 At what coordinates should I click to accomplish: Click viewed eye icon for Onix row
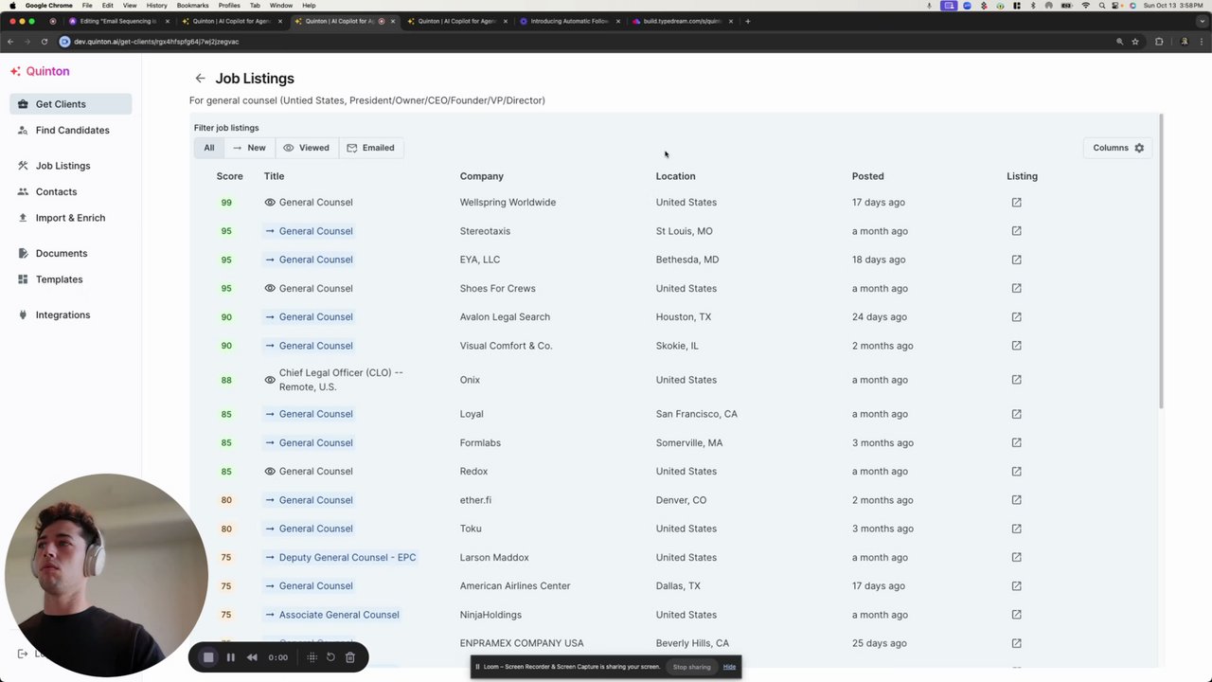tap(270, 380)
